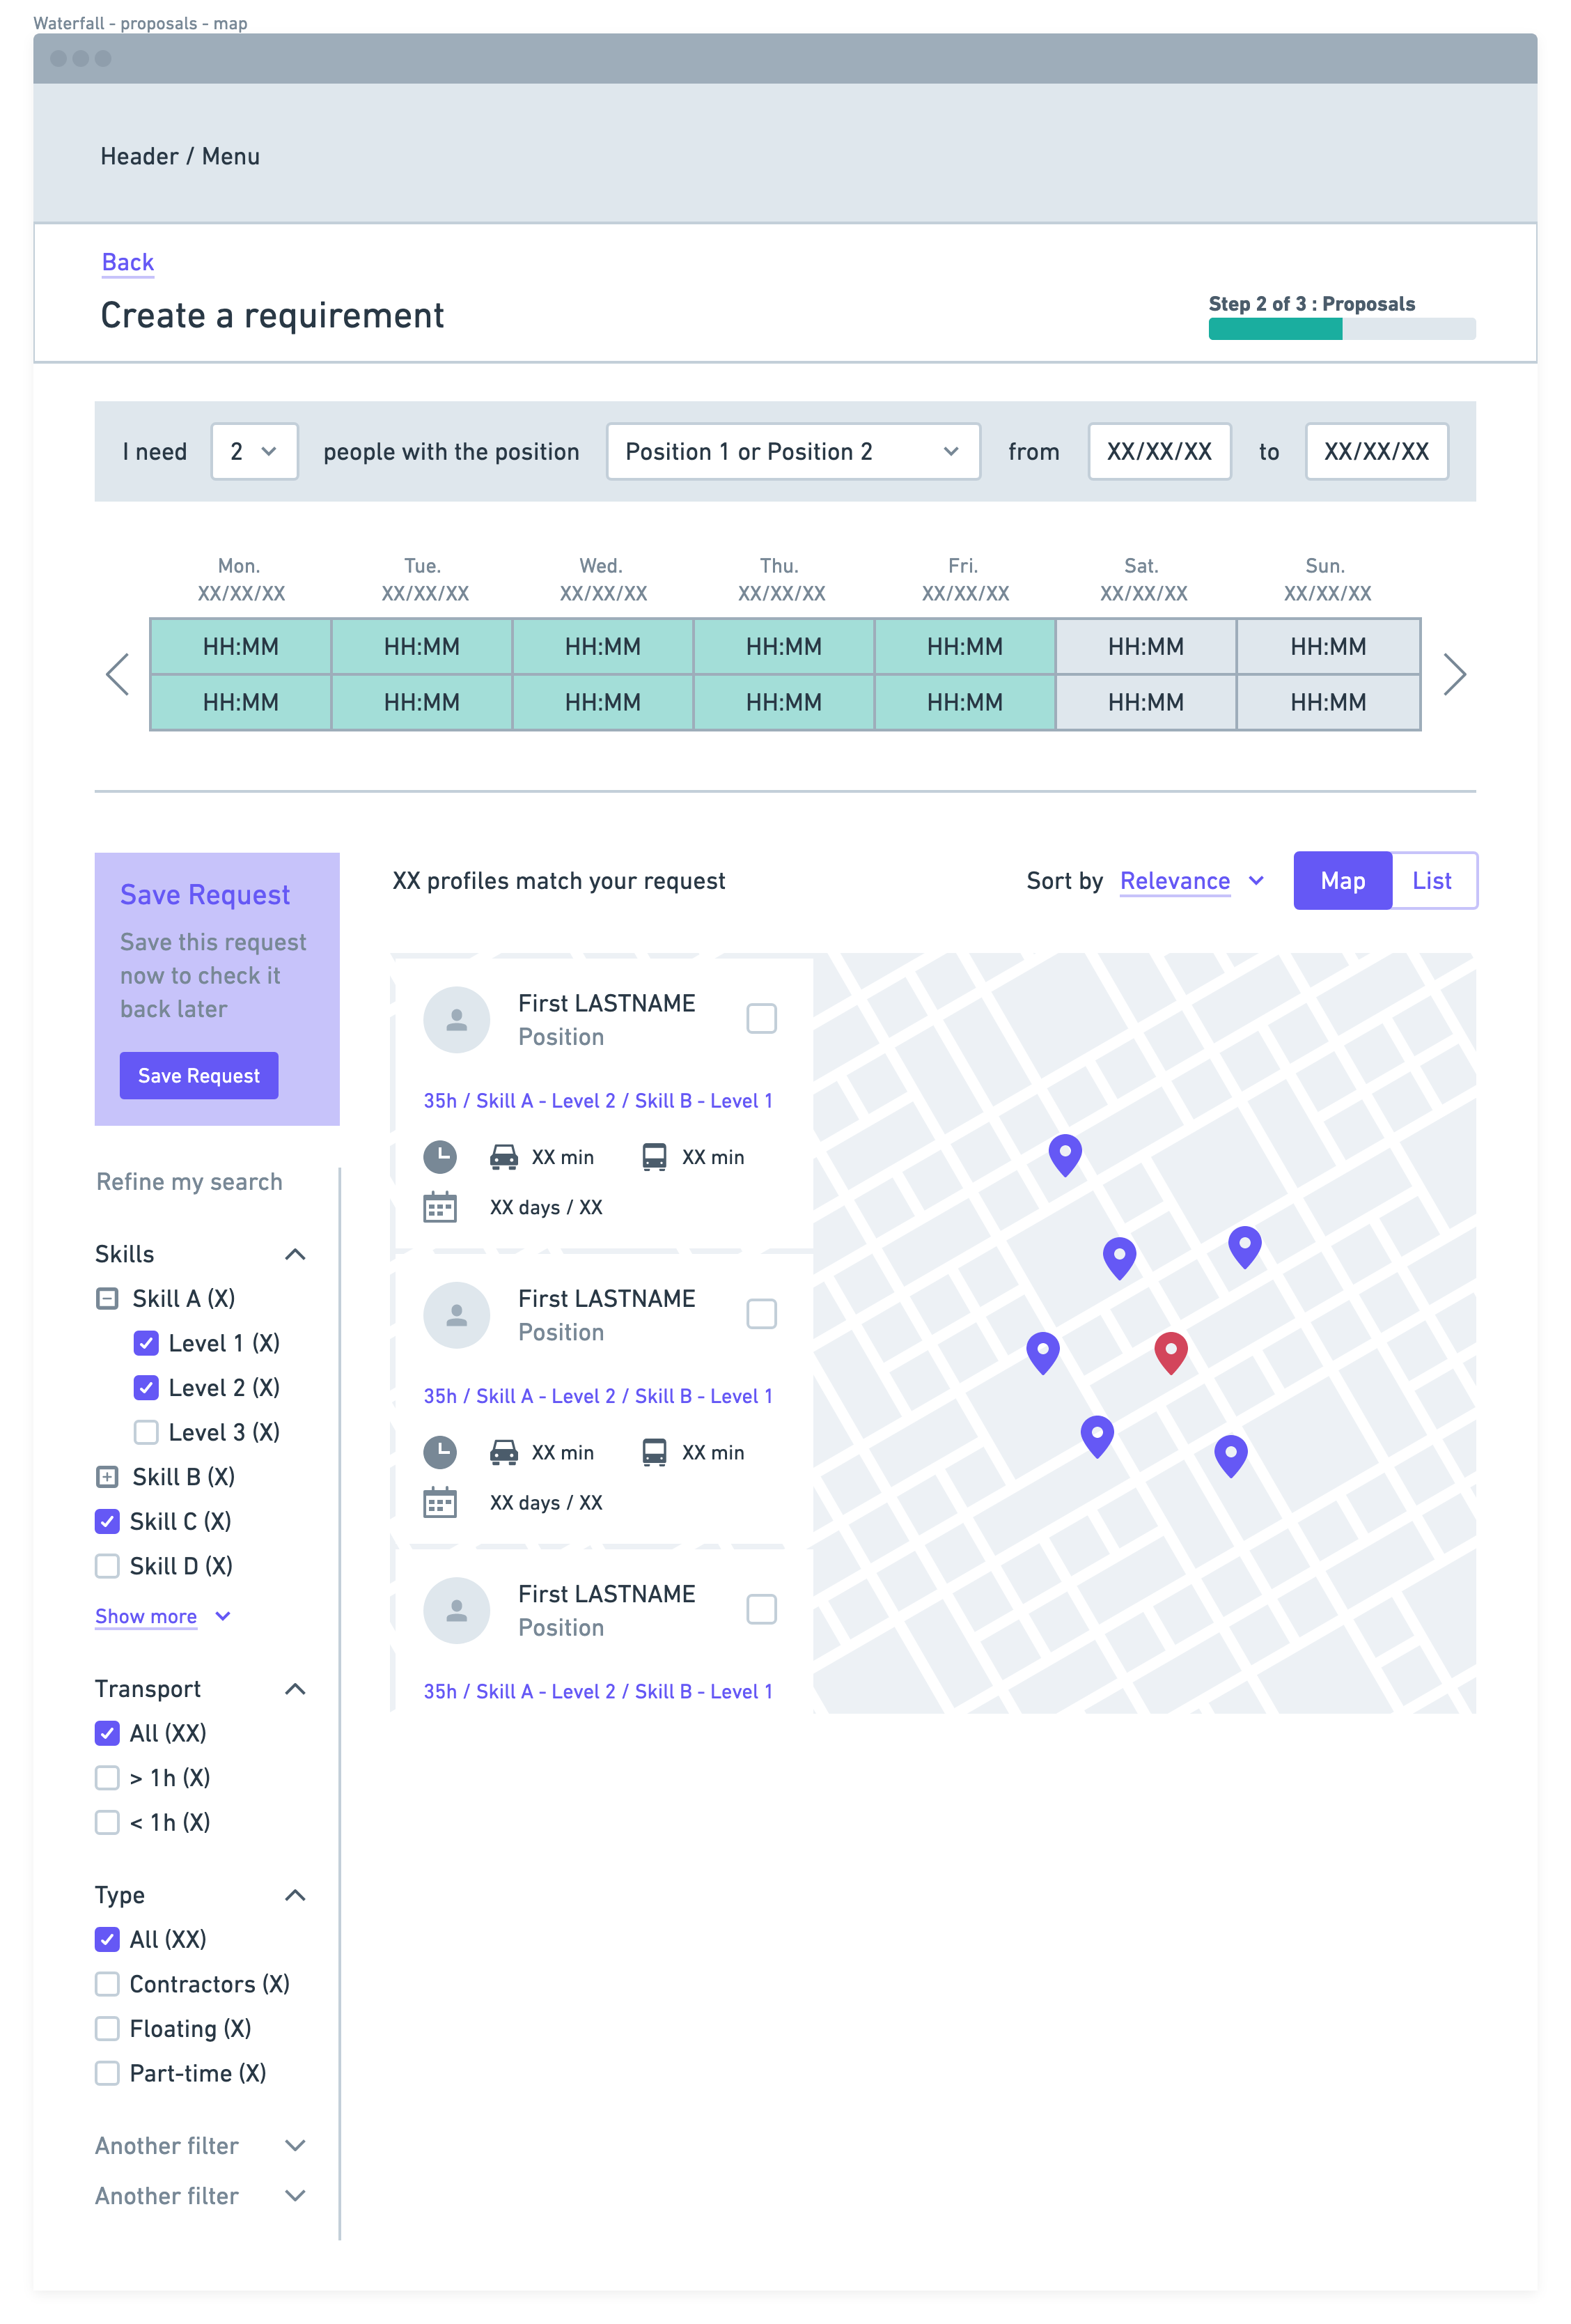Check Skill D (X) checkbox

107,1566
